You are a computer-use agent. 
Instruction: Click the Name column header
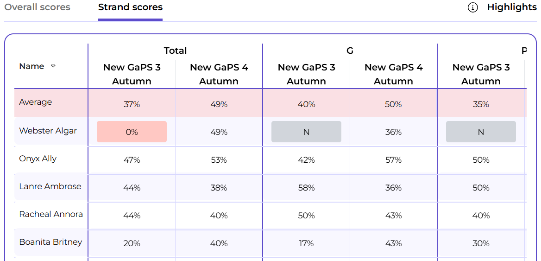[31, 66]
